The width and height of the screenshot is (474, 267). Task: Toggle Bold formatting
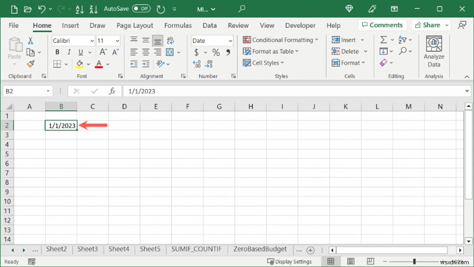coord(57,52)
